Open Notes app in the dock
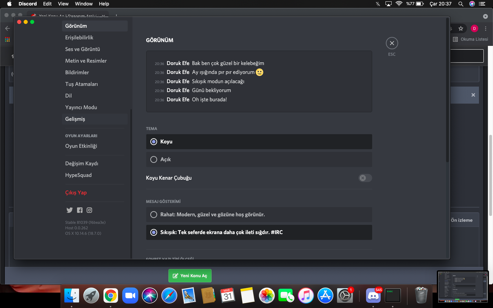 pyautogui.click(x=247, y=296)
